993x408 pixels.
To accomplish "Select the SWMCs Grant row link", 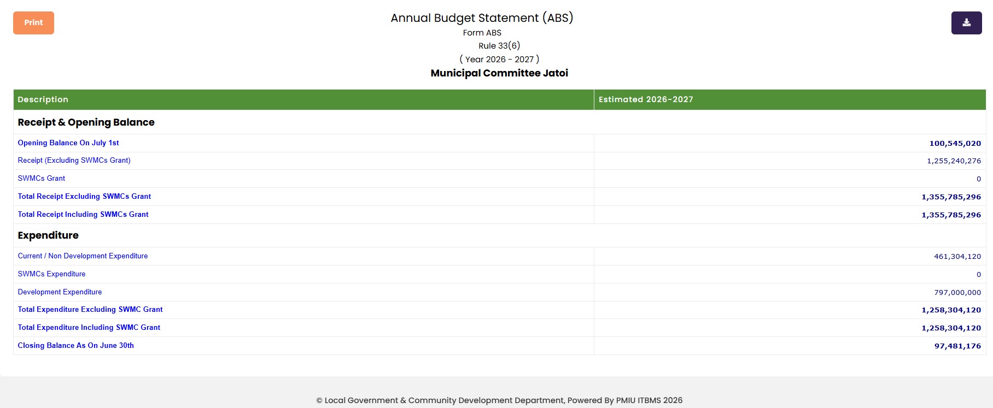I will point(42,179).
